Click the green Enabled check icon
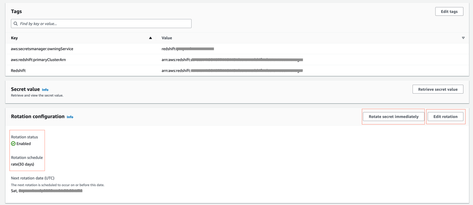Viewport: 473px width, 205px height. tap(13, 144)
